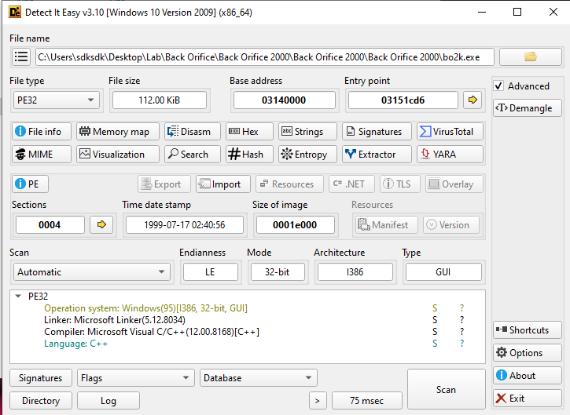Toggle the Advanced checkbox

point(498,86)
